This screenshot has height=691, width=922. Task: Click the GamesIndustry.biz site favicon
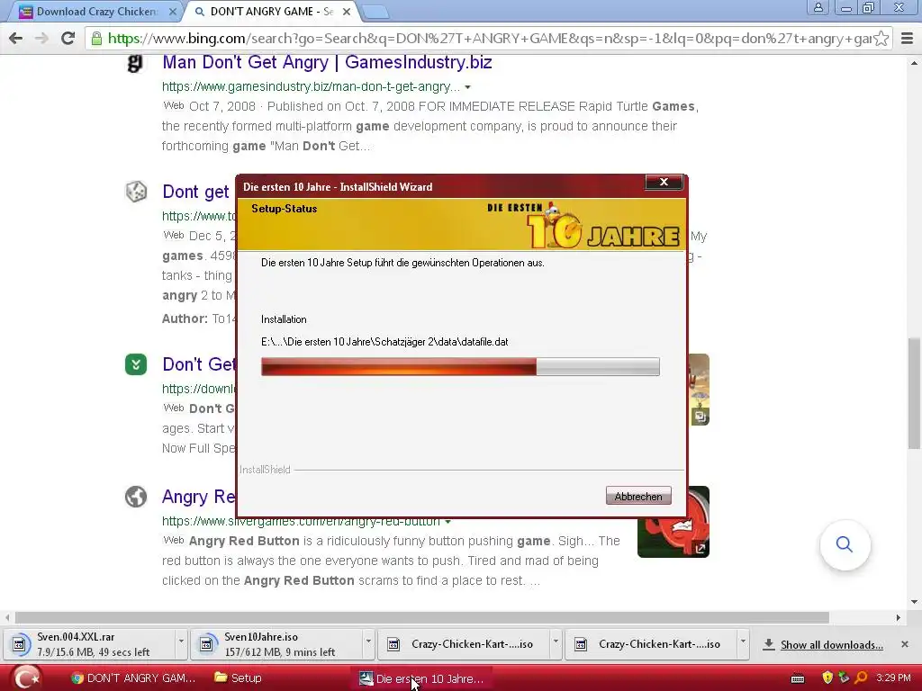point(135,62)
